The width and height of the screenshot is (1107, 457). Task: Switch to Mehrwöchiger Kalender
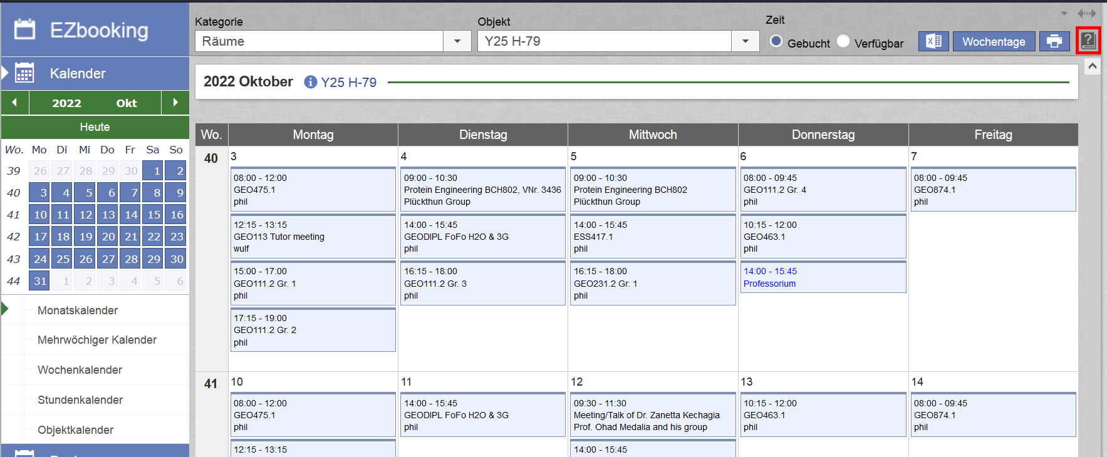coord(97,340)
